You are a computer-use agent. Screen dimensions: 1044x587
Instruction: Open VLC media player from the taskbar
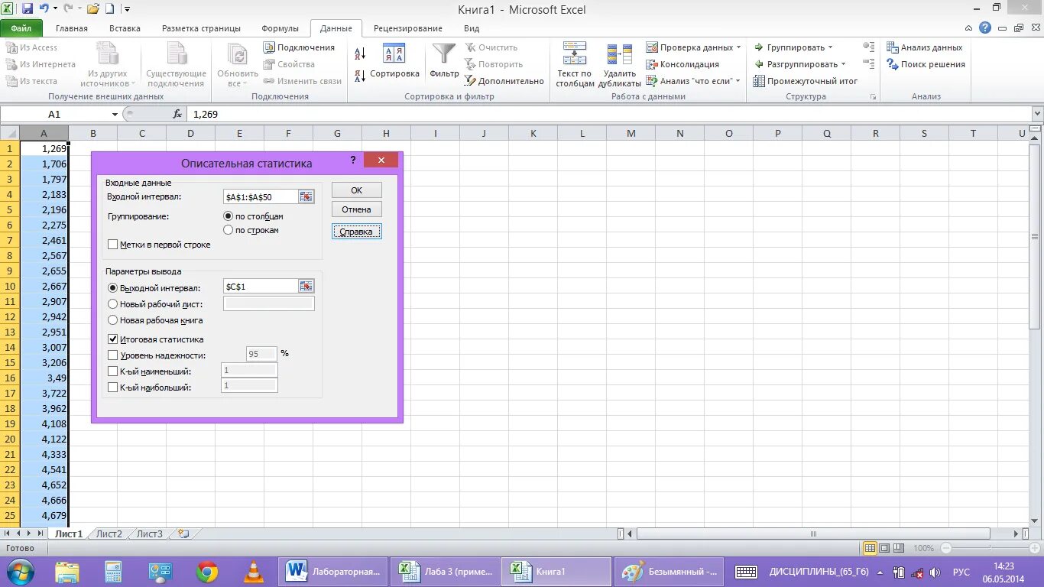(254, 572)
